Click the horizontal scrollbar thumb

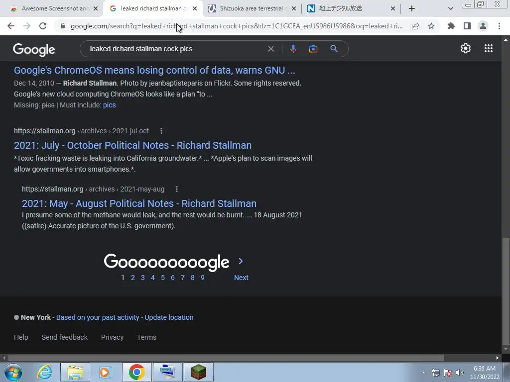226,358
